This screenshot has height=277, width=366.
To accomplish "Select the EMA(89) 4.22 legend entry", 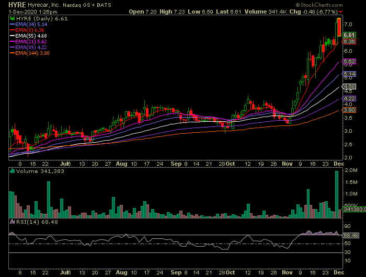I will pyautogui.click(x=28, y=48).
